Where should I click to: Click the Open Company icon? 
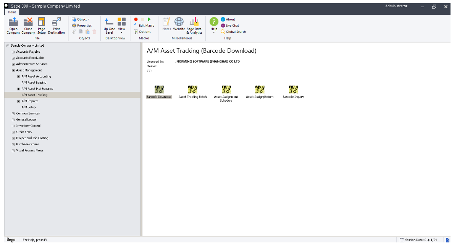coord(13,26)
